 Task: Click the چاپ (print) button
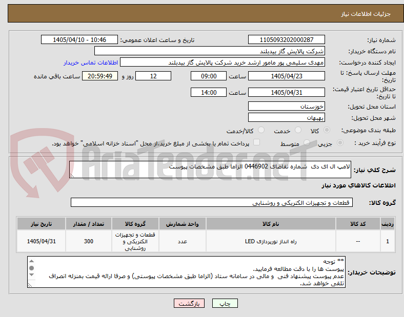pos(225,303)
